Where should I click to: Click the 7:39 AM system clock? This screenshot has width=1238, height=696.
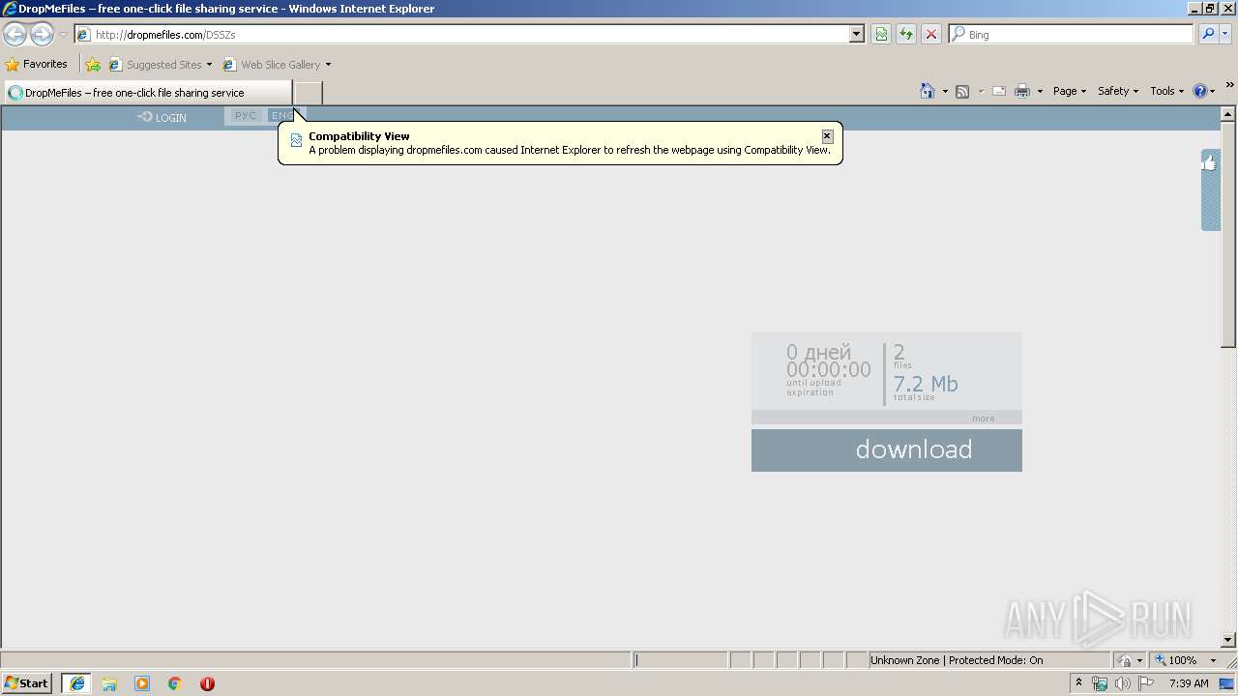[1189, 683]
